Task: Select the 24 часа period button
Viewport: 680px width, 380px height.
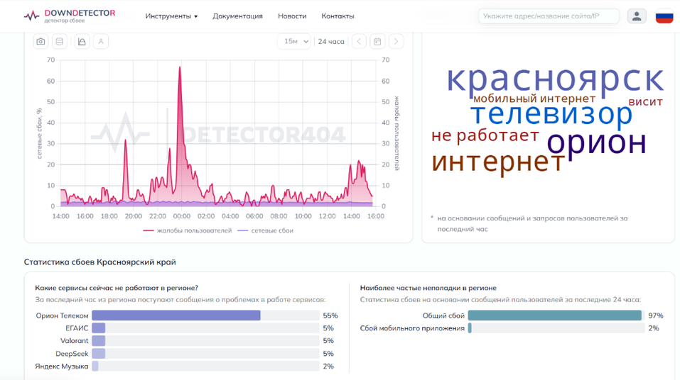Action: tap(331, 42)
